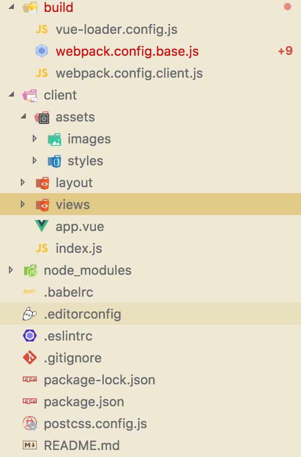Click the Babel icon beside .babelrc
Screen dimensions: 301x457
click(30, 291)
